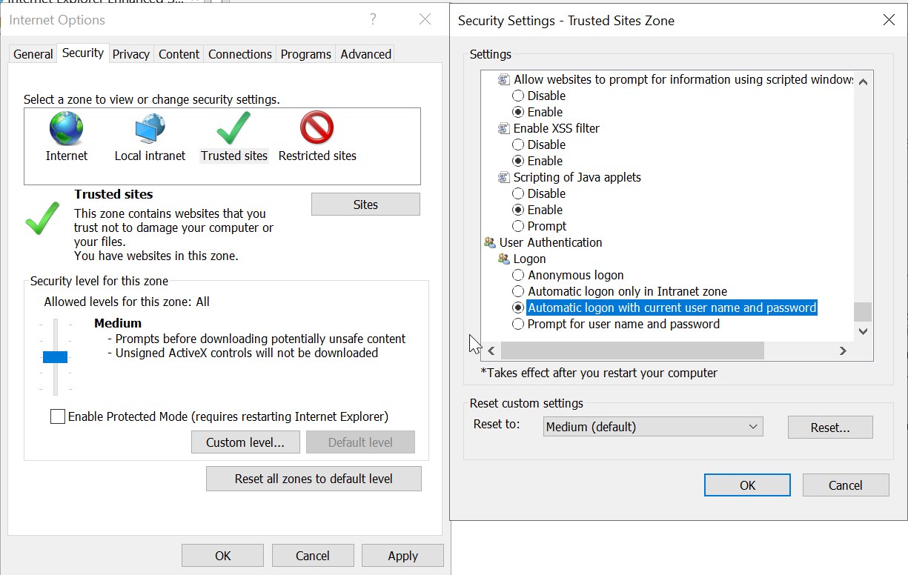Select the Internet zone globe icon
This screenshot has height=575, width=908.
(x=67, y=129)
